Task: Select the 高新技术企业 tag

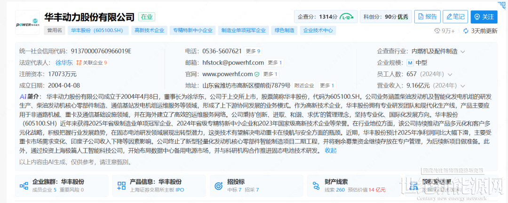Action: point(149,31)
